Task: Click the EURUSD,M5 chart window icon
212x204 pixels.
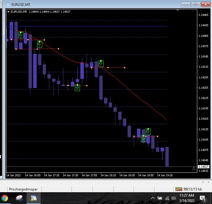Action: click(8, 5)
